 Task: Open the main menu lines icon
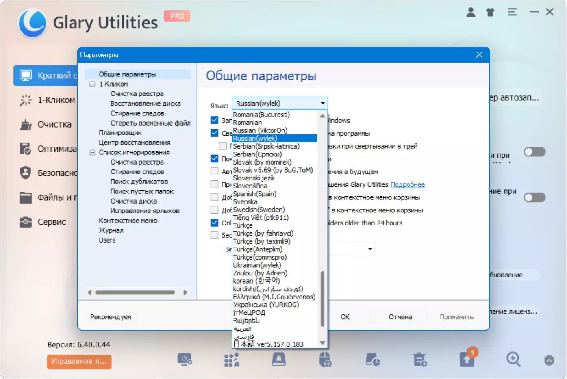(x=512, y=12)
